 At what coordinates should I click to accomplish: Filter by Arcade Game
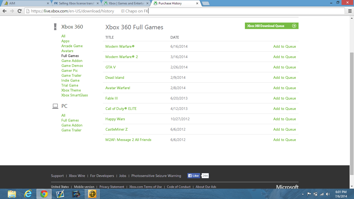(x=72, y=46)
